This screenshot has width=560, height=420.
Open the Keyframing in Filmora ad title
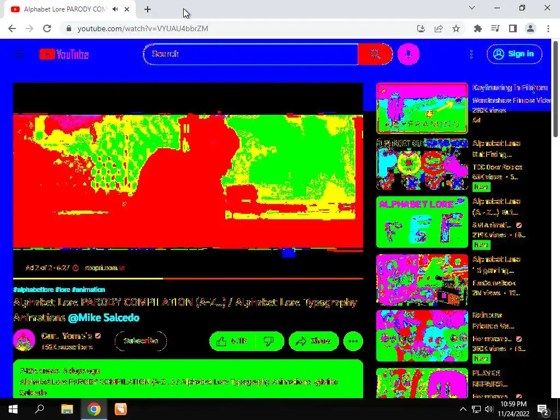pos(510,87)
